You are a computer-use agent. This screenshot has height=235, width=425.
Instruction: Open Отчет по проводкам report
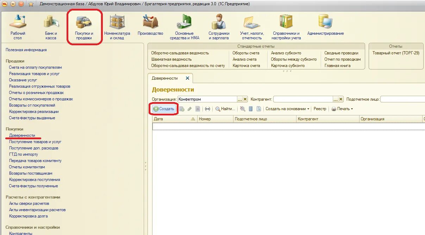[x=342, y=59]
